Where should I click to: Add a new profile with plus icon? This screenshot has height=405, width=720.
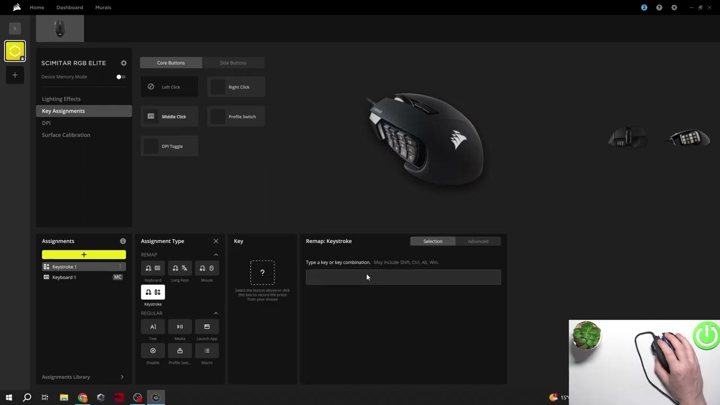point(15,75)
